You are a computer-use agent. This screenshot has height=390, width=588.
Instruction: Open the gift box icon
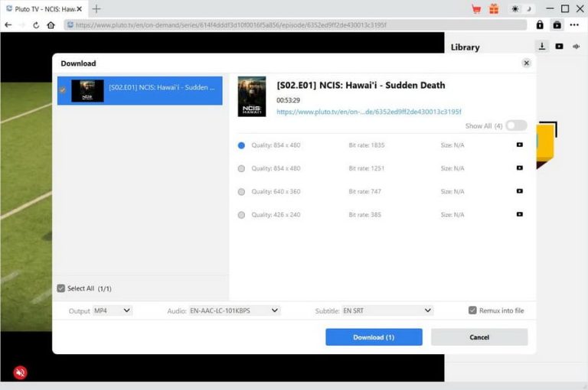tap(494, 9)
